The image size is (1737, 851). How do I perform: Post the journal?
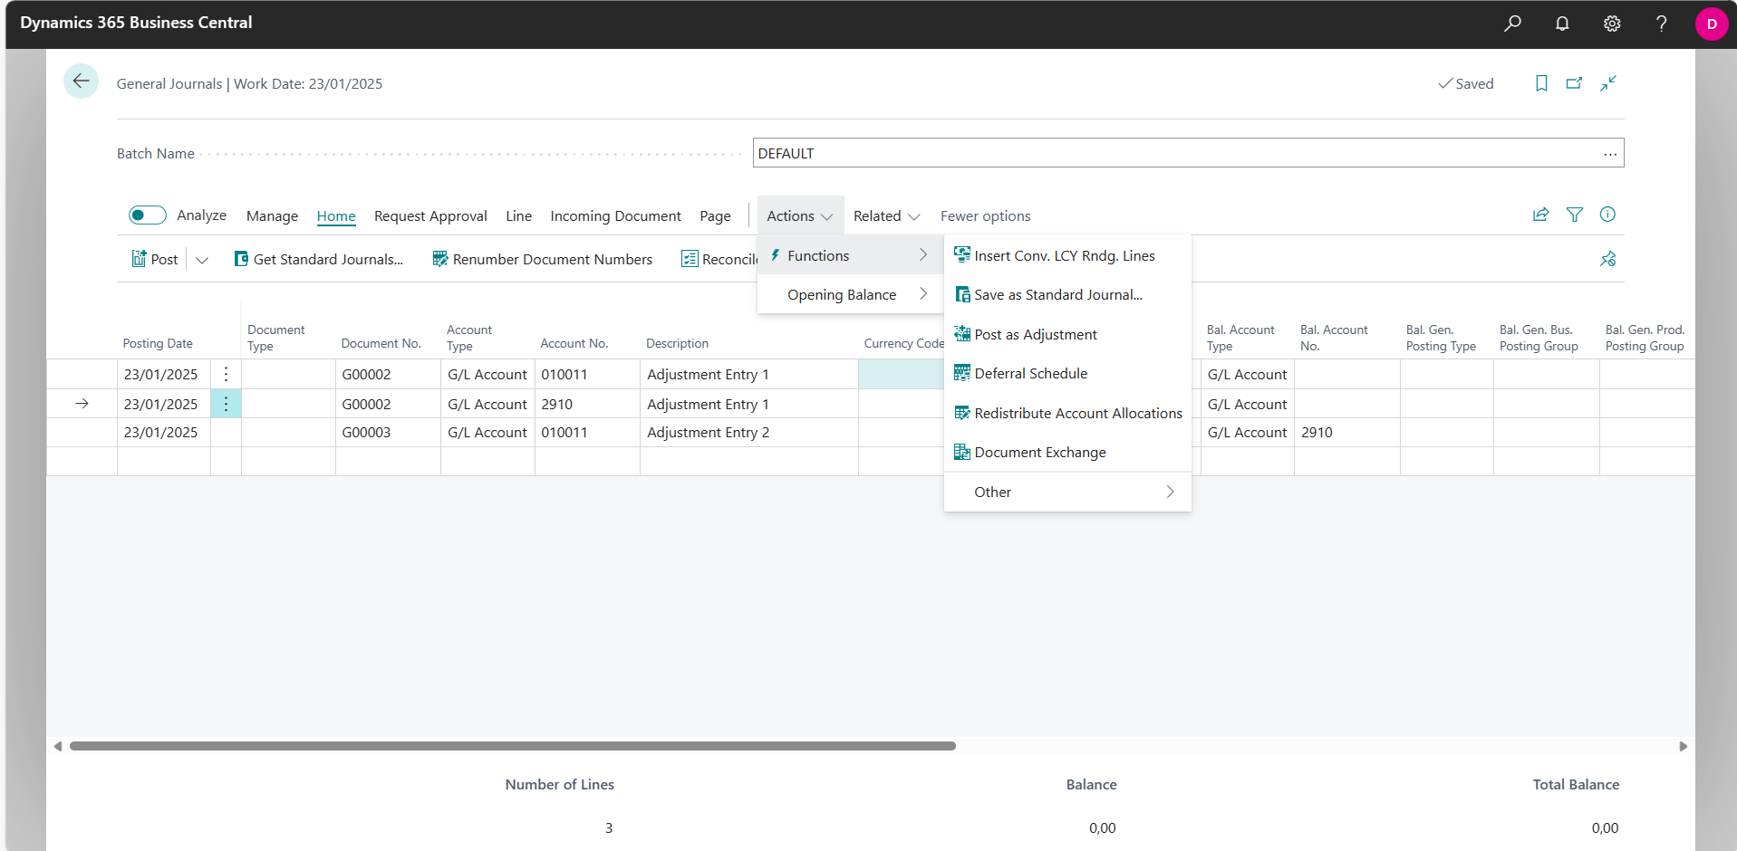click(155, 259)
